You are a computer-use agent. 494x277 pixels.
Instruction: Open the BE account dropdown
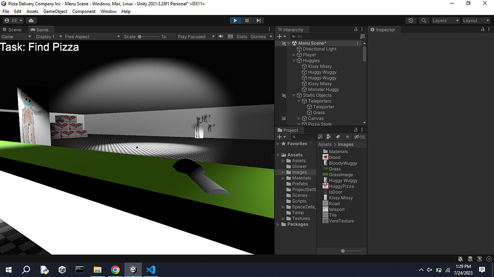13,20
